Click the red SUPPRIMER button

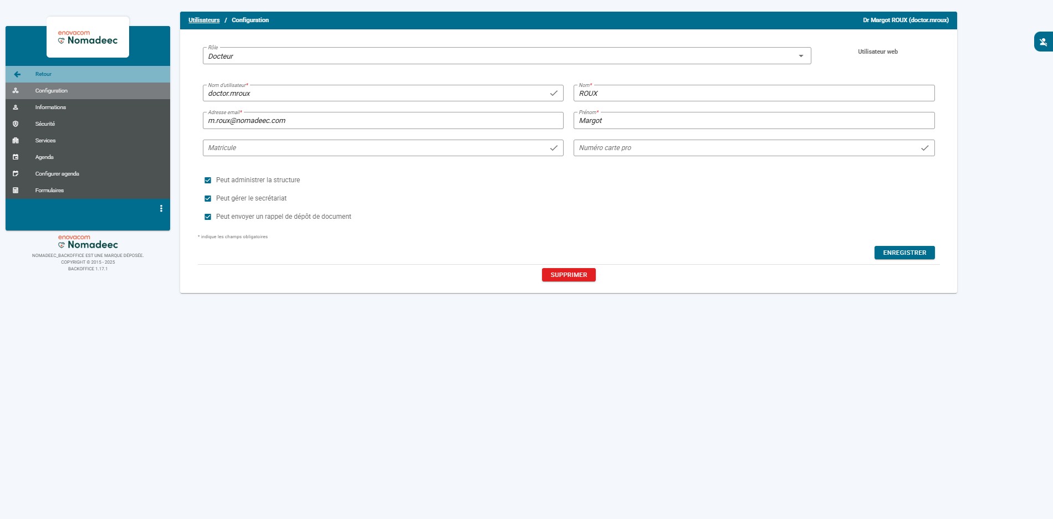[x=569, y=275]
